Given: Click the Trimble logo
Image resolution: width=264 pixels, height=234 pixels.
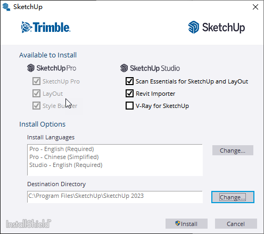Looking at the screenshot, I should [46, 27].
